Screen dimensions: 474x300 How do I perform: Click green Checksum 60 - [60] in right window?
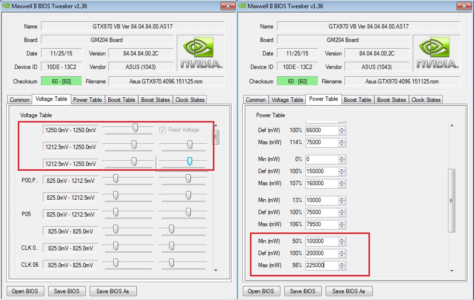click(x=298, y=81)
